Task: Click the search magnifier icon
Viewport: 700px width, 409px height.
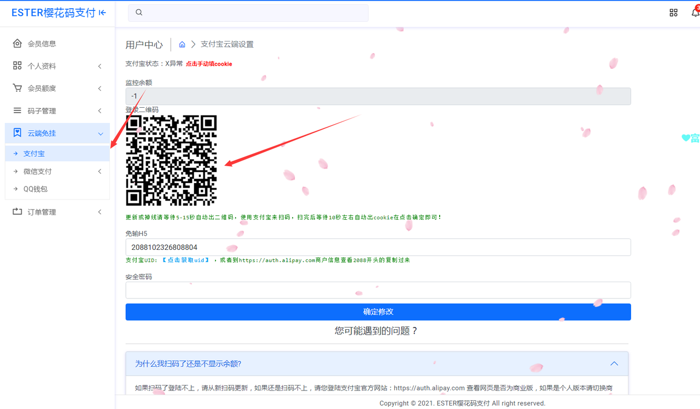Action: 139,12
